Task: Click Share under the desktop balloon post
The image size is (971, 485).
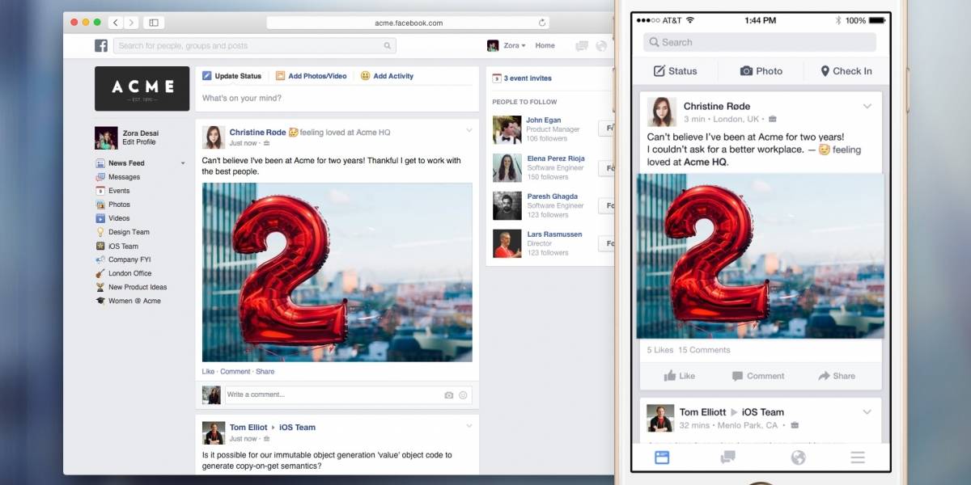Action: (x=265, y=372)
